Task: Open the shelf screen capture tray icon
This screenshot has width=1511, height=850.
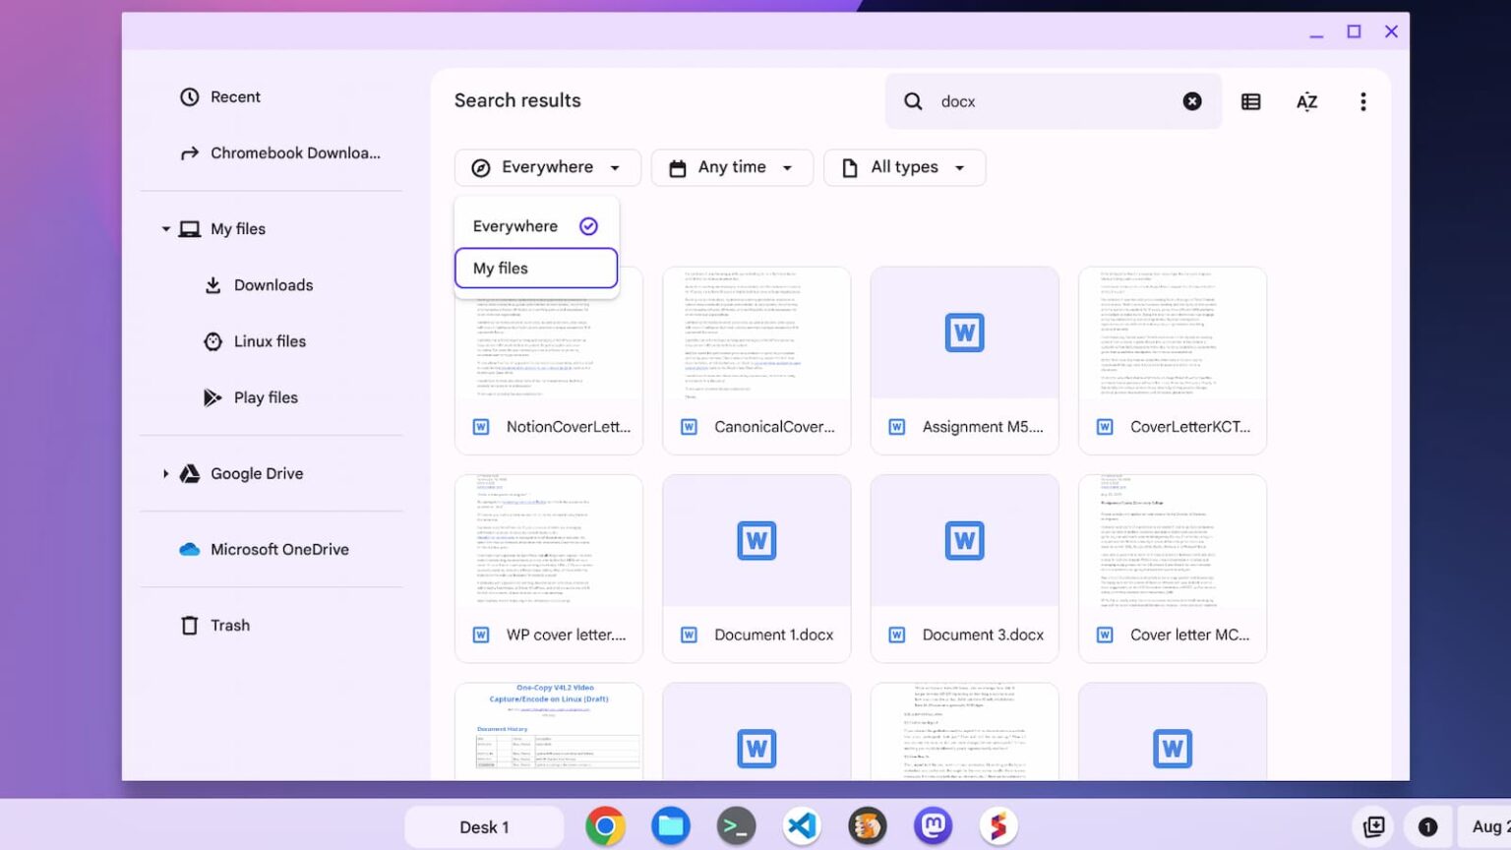Action: (1374, 827)
